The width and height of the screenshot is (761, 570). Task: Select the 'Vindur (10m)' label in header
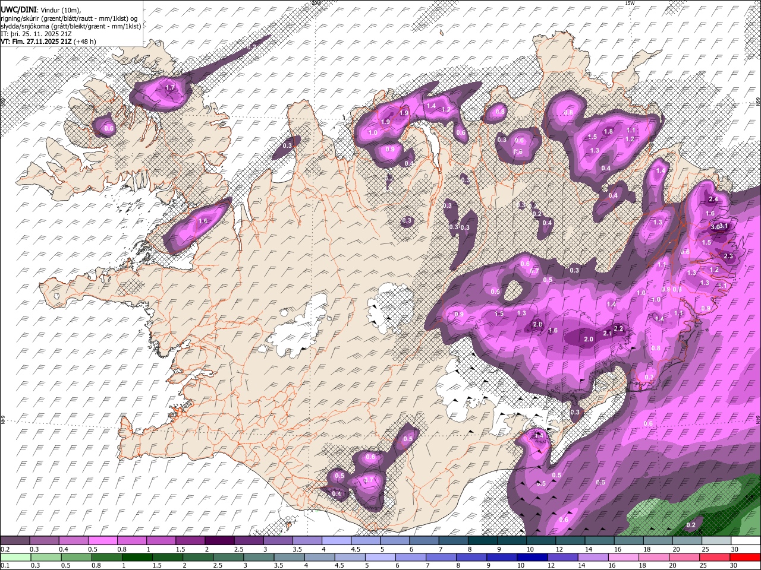click(62, 10)
